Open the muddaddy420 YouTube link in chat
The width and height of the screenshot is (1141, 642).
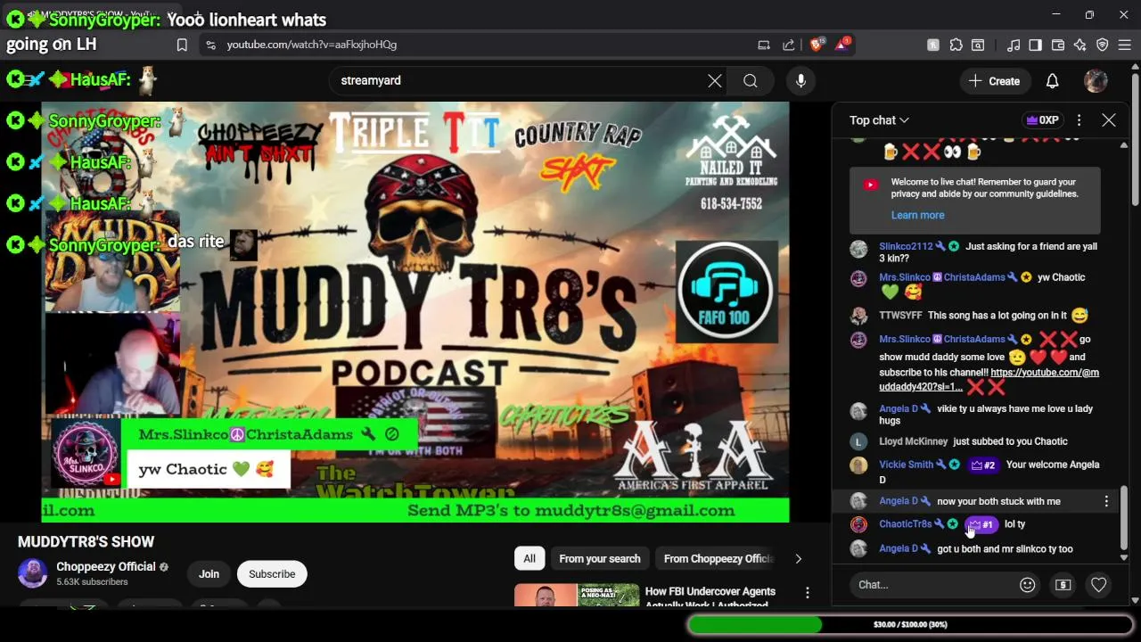989,380
